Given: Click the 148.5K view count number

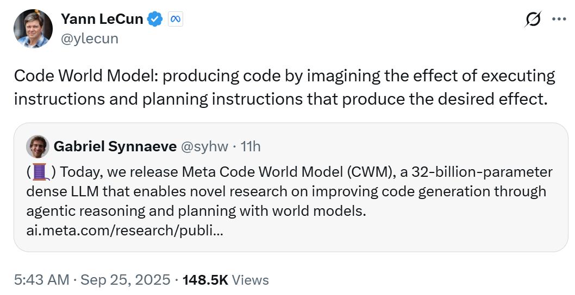Looking at the screenshot, I should [205, 280].
